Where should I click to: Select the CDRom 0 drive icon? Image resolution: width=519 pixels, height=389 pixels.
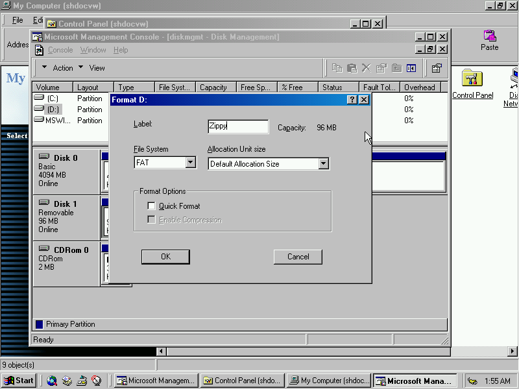tap(45, 249)
